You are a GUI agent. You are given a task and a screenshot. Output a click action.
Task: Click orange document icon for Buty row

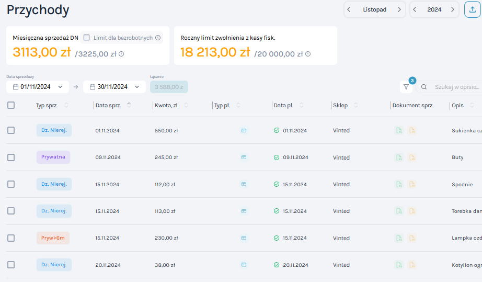pos(412,157)
